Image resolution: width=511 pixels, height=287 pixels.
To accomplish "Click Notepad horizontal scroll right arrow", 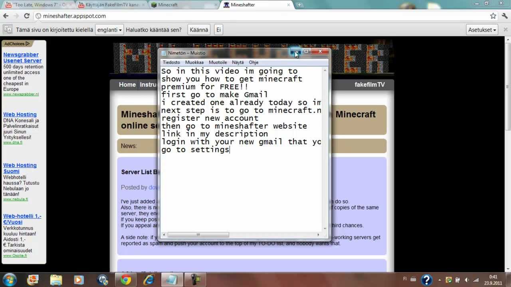I will [x=318, y=235].
